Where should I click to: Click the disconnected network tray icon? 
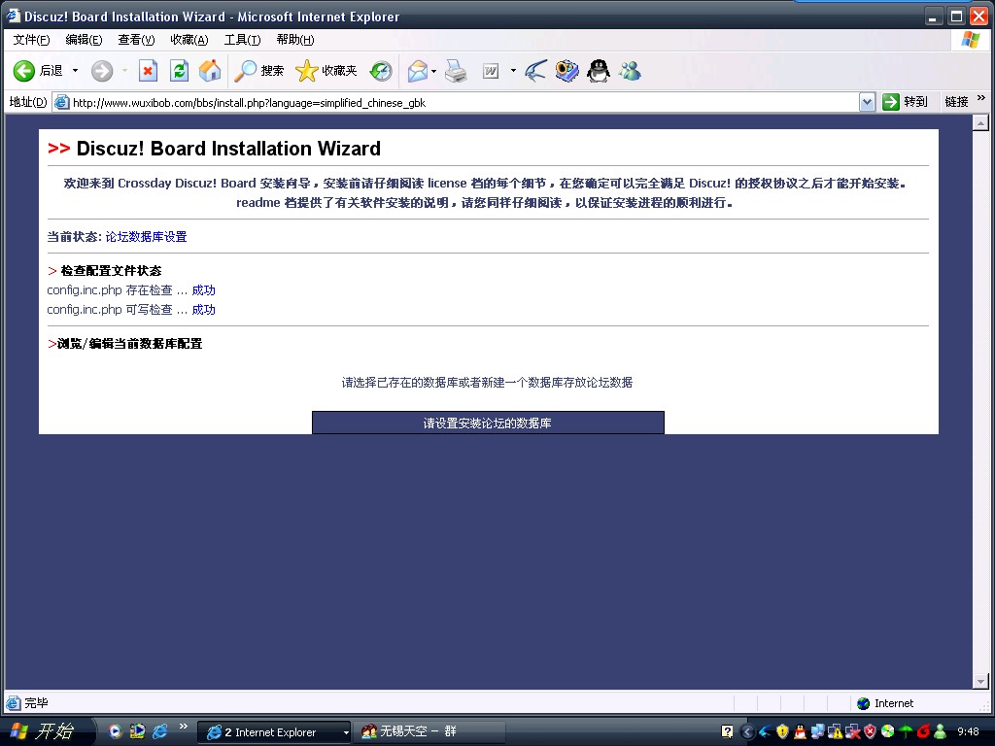click(x=853, y=732)
